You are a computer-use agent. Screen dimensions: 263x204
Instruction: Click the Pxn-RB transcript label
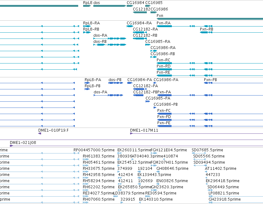click(206, 29)
